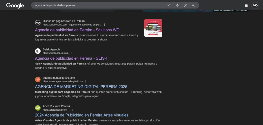Click the agenciamarketing108.com orange favicon
This screenshot has height=125, width=263.
point(38,79)
